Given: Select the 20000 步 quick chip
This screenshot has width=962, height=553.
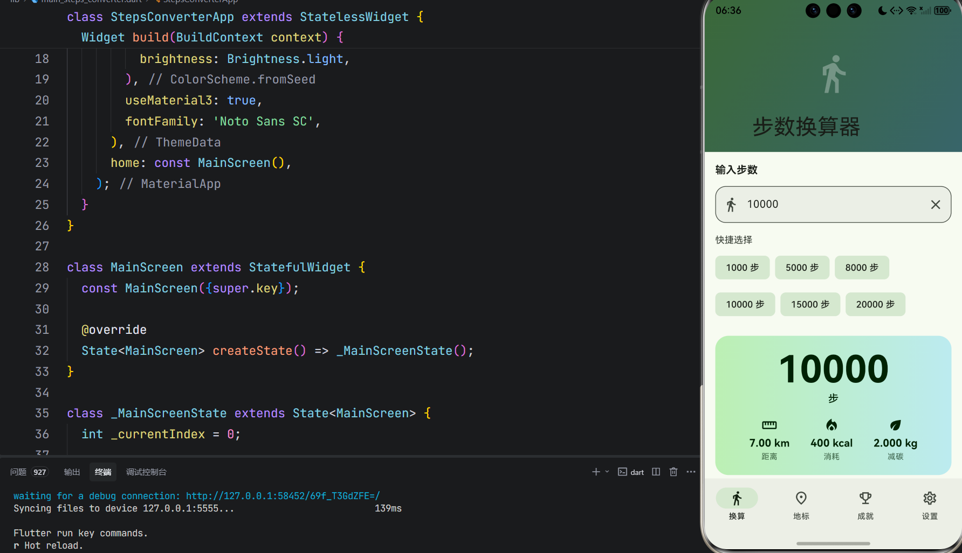Looking at the screenshot, I should click(875, 304).
